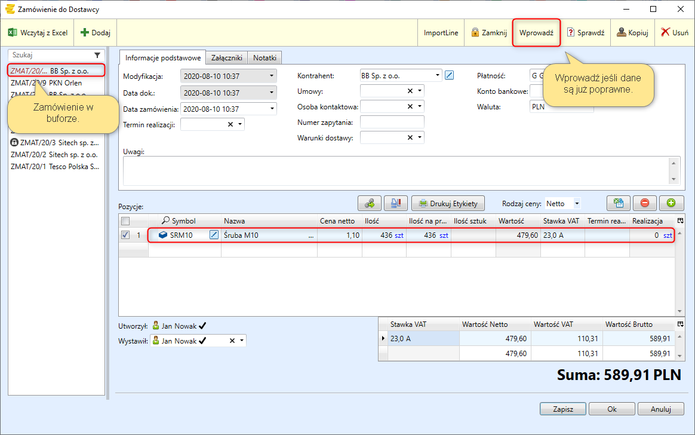Click the filter funnel icon in search box
This screenshot has width=695, height=435.
tap(97, 55)
